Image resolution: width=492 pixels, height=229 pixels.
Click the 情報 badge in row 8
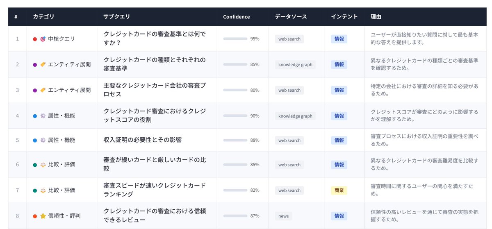click(x=339, y=216)
